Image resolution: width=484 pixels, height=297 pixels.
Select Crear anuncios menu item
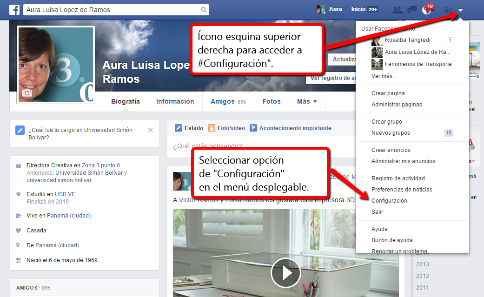[391, 150]
